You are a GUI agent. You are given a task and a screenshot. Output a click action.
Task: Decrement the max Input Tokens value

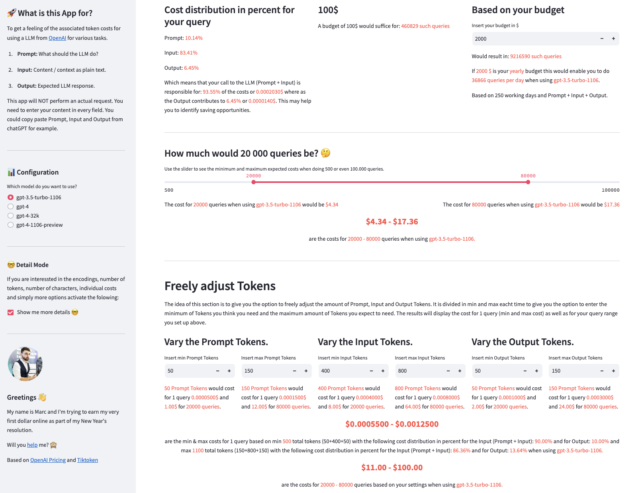point(448,371)
